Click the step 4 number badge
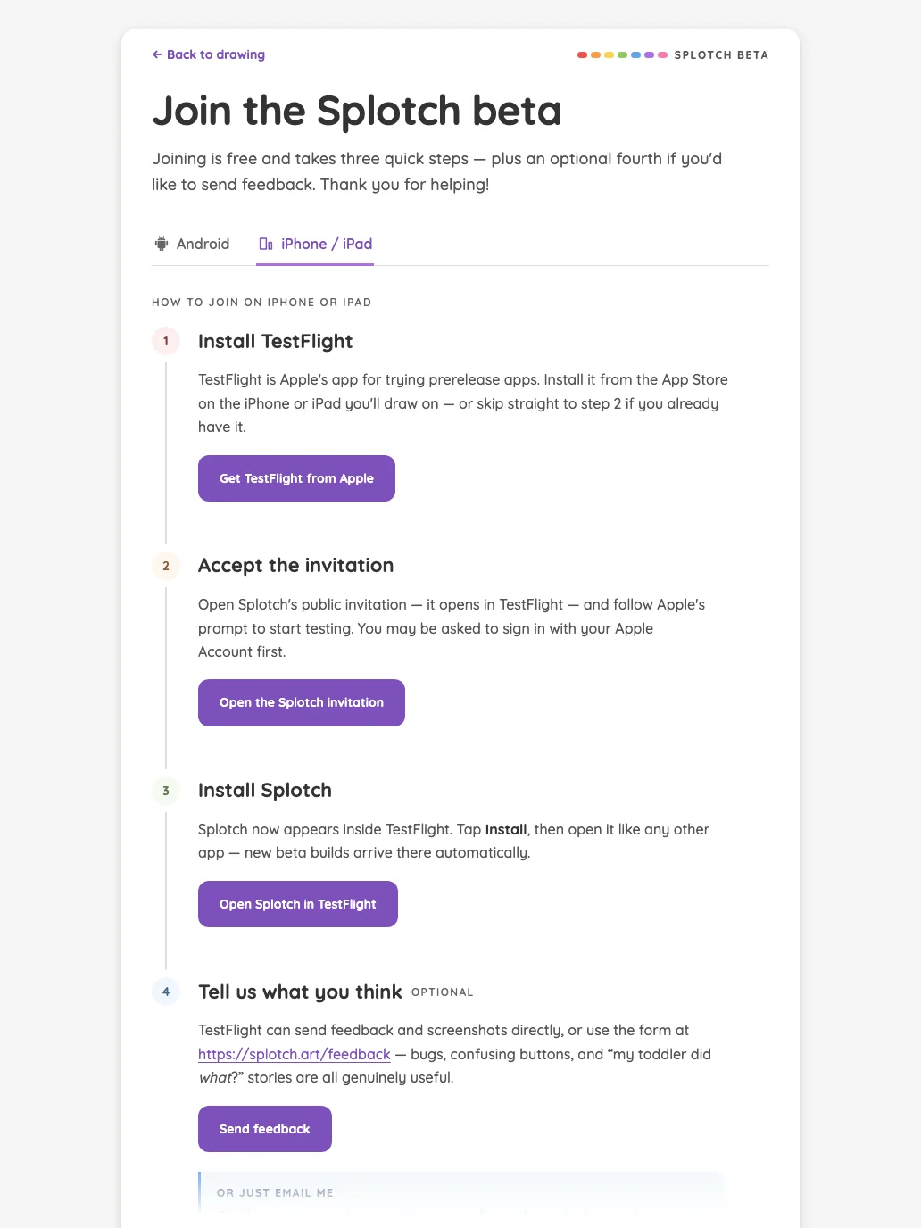 click(166, 992)
